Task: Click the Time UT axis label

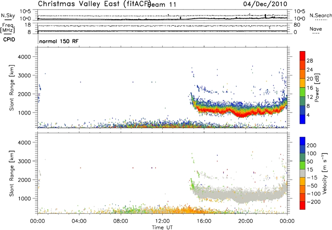Action: tap(162, 228)
